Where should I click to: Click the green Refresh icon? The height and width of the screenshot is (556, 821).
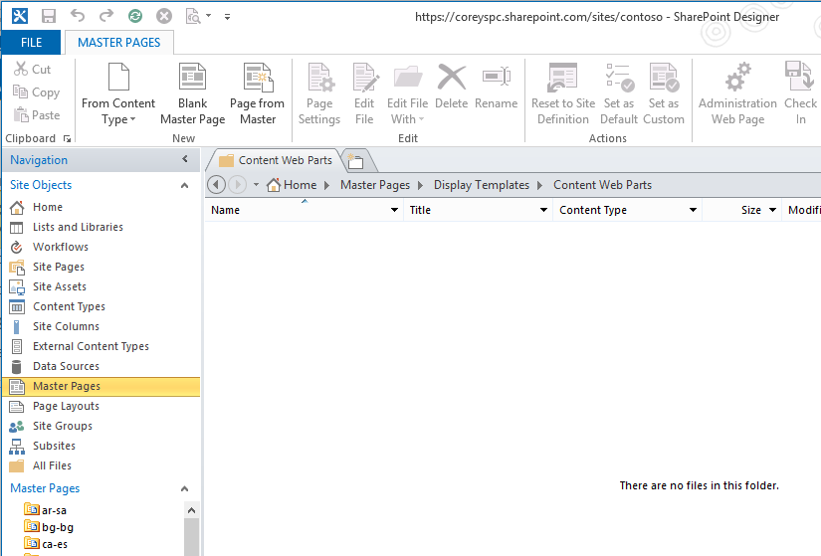point(135,16)
